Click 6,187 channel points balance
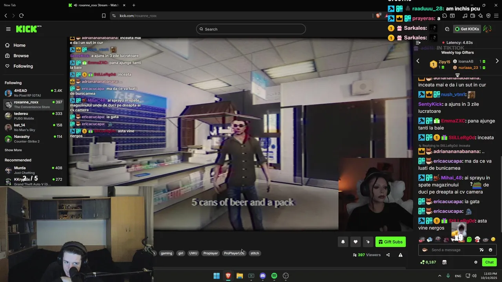The height and width of the screenshot is (282, 502). (428, 262)
